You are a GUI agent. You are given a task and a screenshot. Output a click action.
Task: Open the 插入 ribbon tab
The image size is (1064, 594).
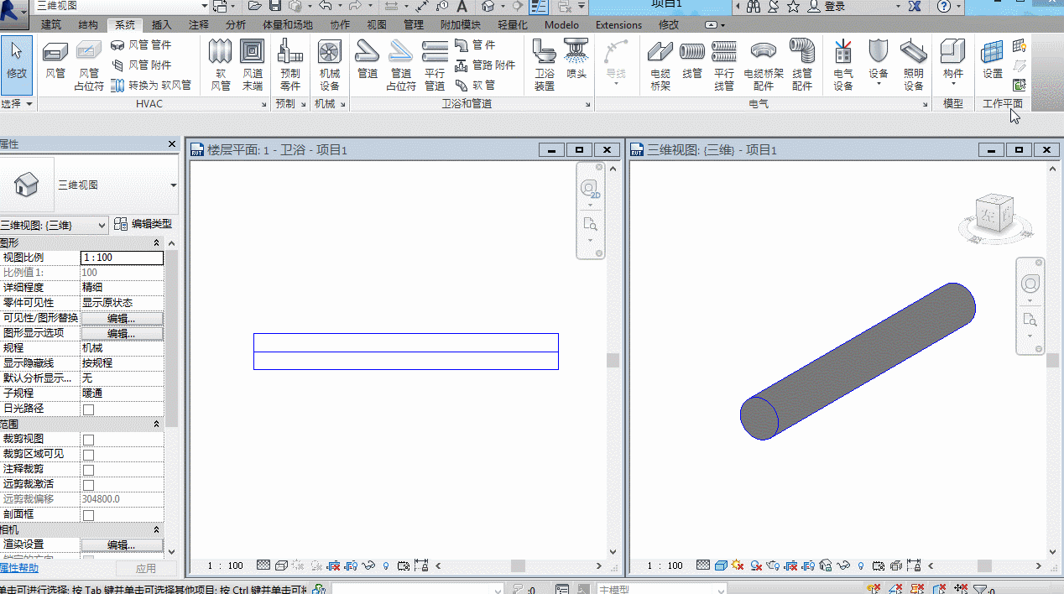coord(162,25)
